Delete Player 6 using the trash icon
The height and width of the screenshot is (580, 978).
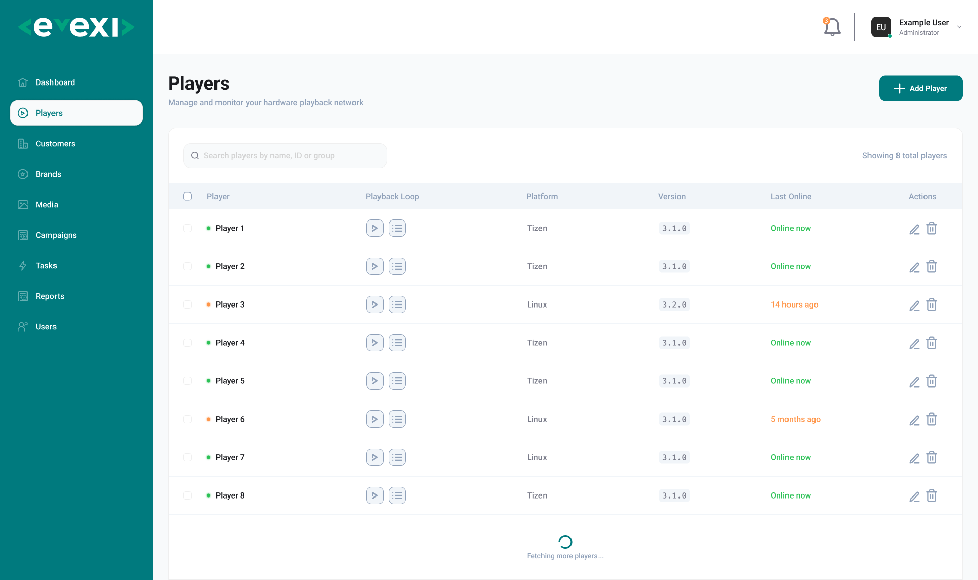pos(932,419)
